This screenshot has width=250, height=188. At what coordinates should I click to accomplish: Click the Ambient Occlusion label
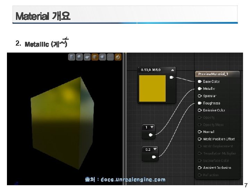(217, 168)
